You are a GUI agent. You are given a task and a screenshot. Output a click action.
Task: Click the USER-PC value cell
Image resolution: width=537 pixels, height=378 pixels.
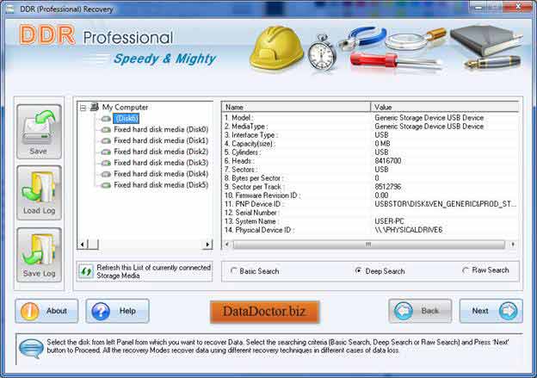(x=389, y=221)
